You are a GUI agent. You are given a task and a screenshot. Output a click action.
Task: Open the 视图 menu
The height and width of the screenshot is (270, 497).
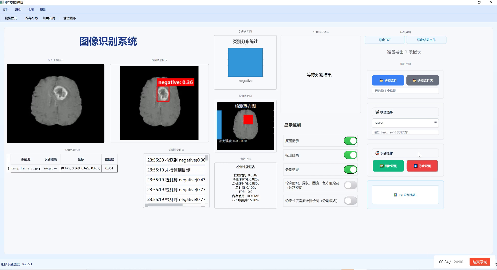coord(31,10)
